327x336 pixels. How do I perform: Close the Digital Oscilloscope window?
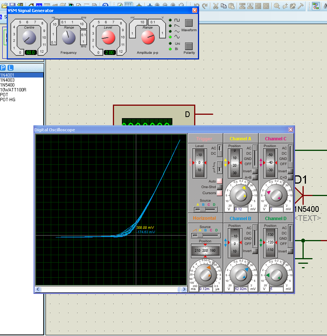(x=290, y=130)
